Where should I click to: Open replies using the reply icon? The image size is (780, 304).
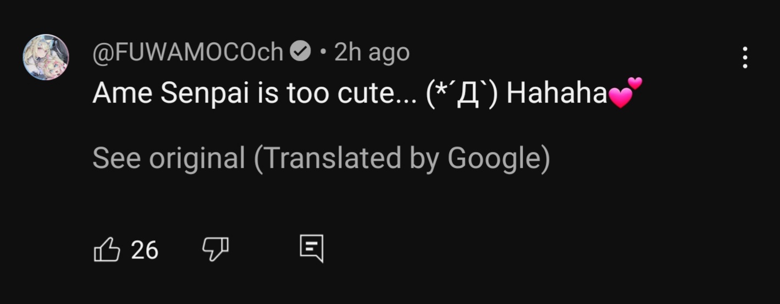(x=311, y=249)
